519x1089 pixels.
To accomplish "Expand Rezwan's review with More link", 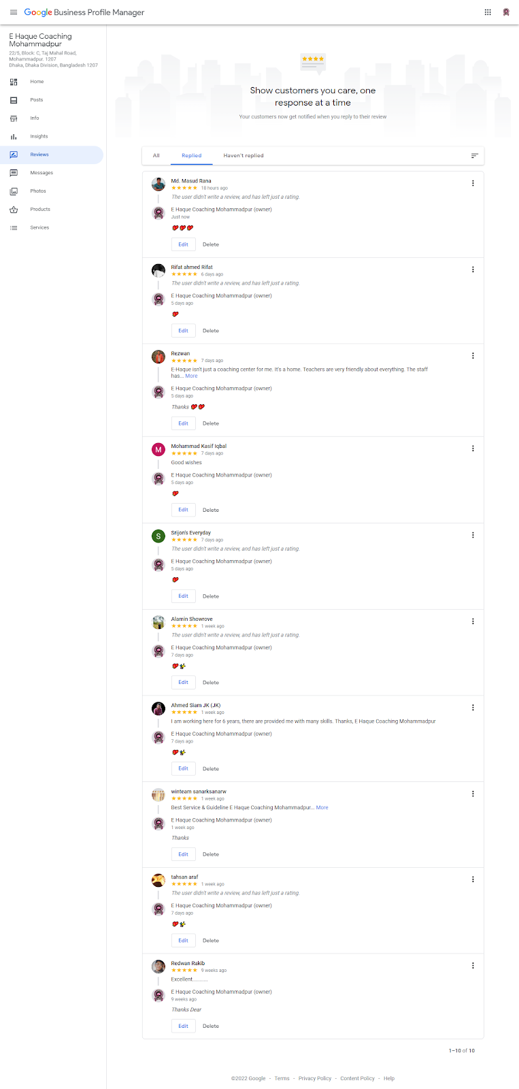I will tap(192, 376).
